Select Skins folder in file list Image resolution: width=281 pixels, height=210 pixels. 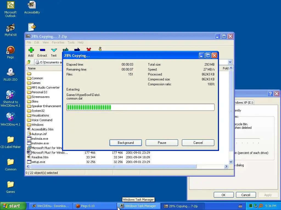tap(33, 101)
